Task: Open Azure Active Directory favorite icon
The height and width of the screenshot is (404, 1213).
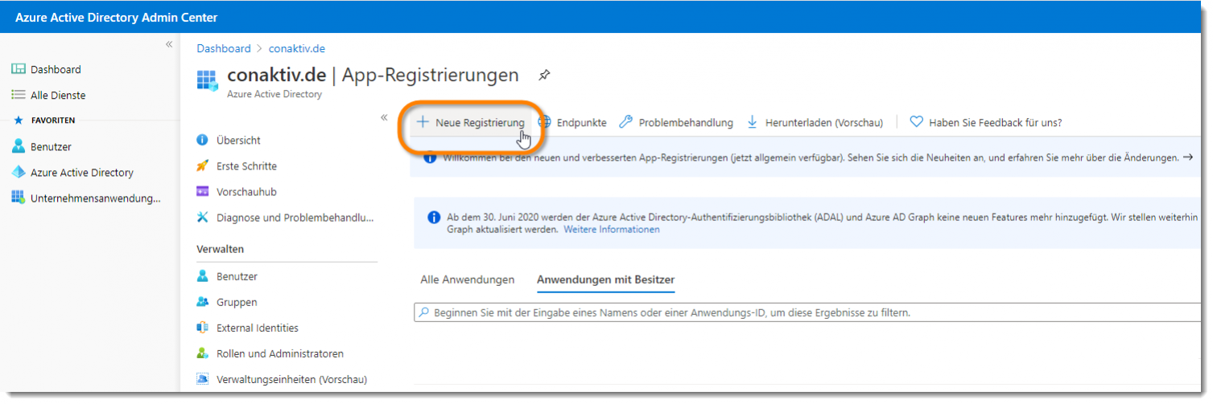Action: (x=18, y=173)
